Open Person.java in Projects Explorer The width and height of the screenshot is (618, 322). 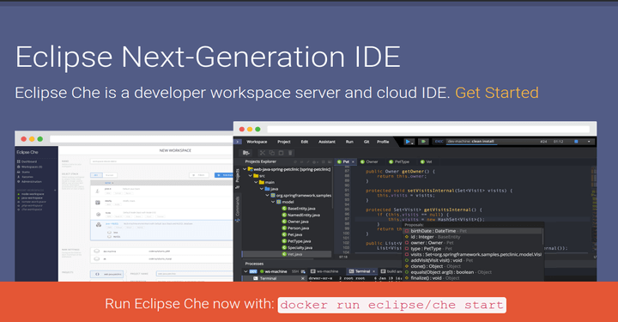click(295, 228)
